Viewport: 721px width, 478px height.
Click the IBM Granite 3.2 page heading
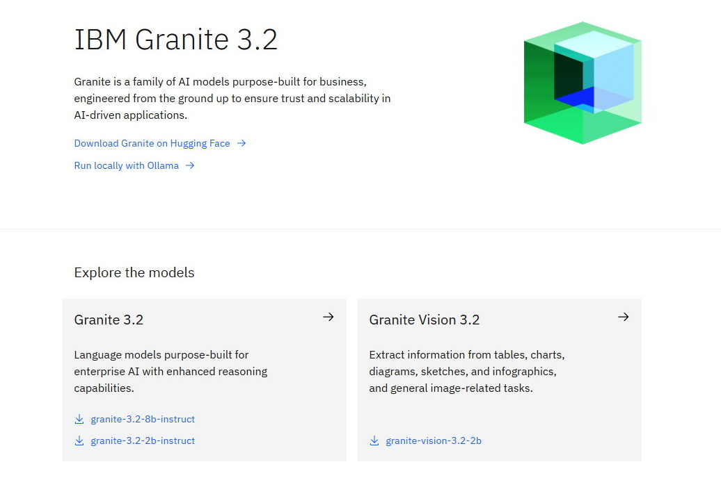176,40
